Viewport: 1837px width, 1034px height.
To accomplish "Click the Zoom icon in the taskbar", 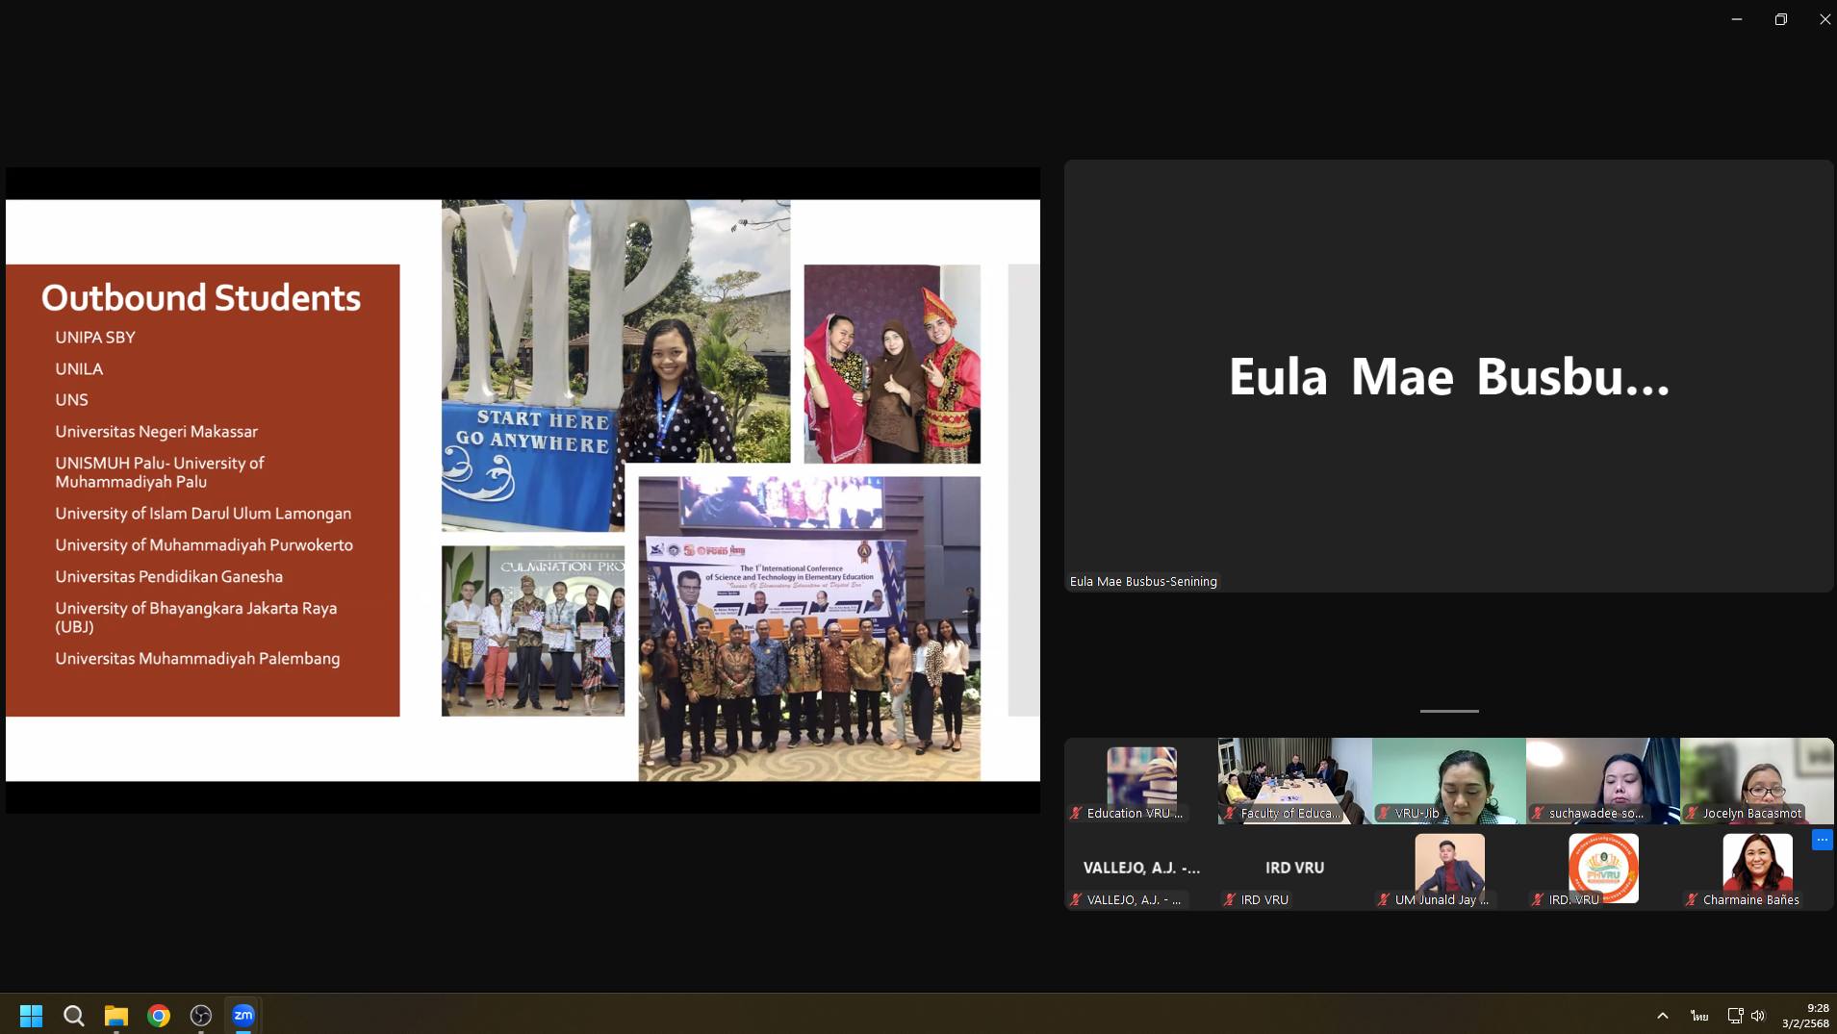I will 243,1015.
